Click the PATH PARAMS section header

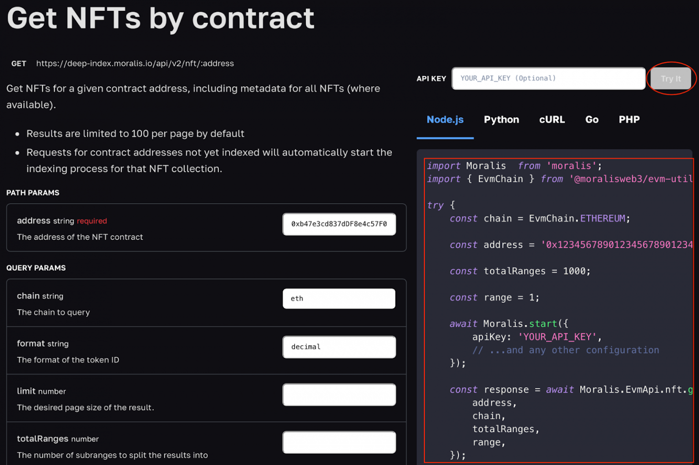tap(32, 193)
